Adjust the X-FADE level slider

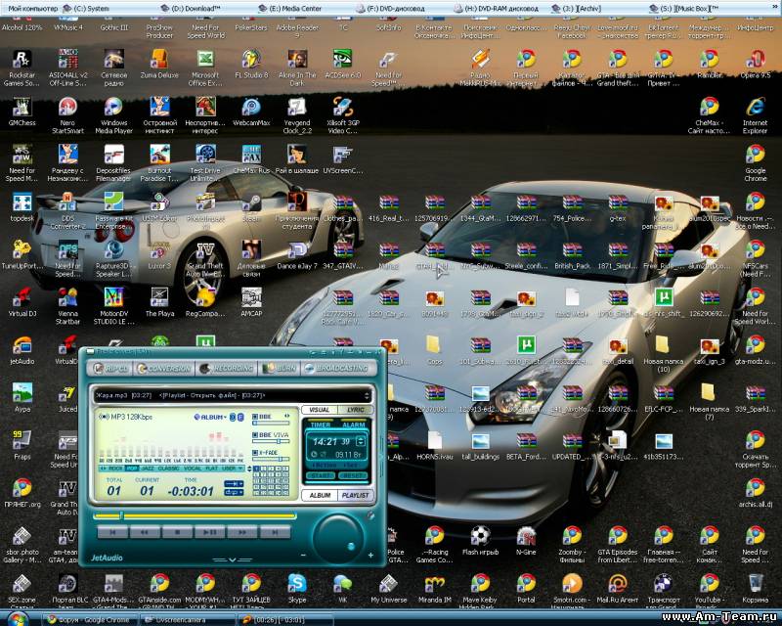click(271, 460)
